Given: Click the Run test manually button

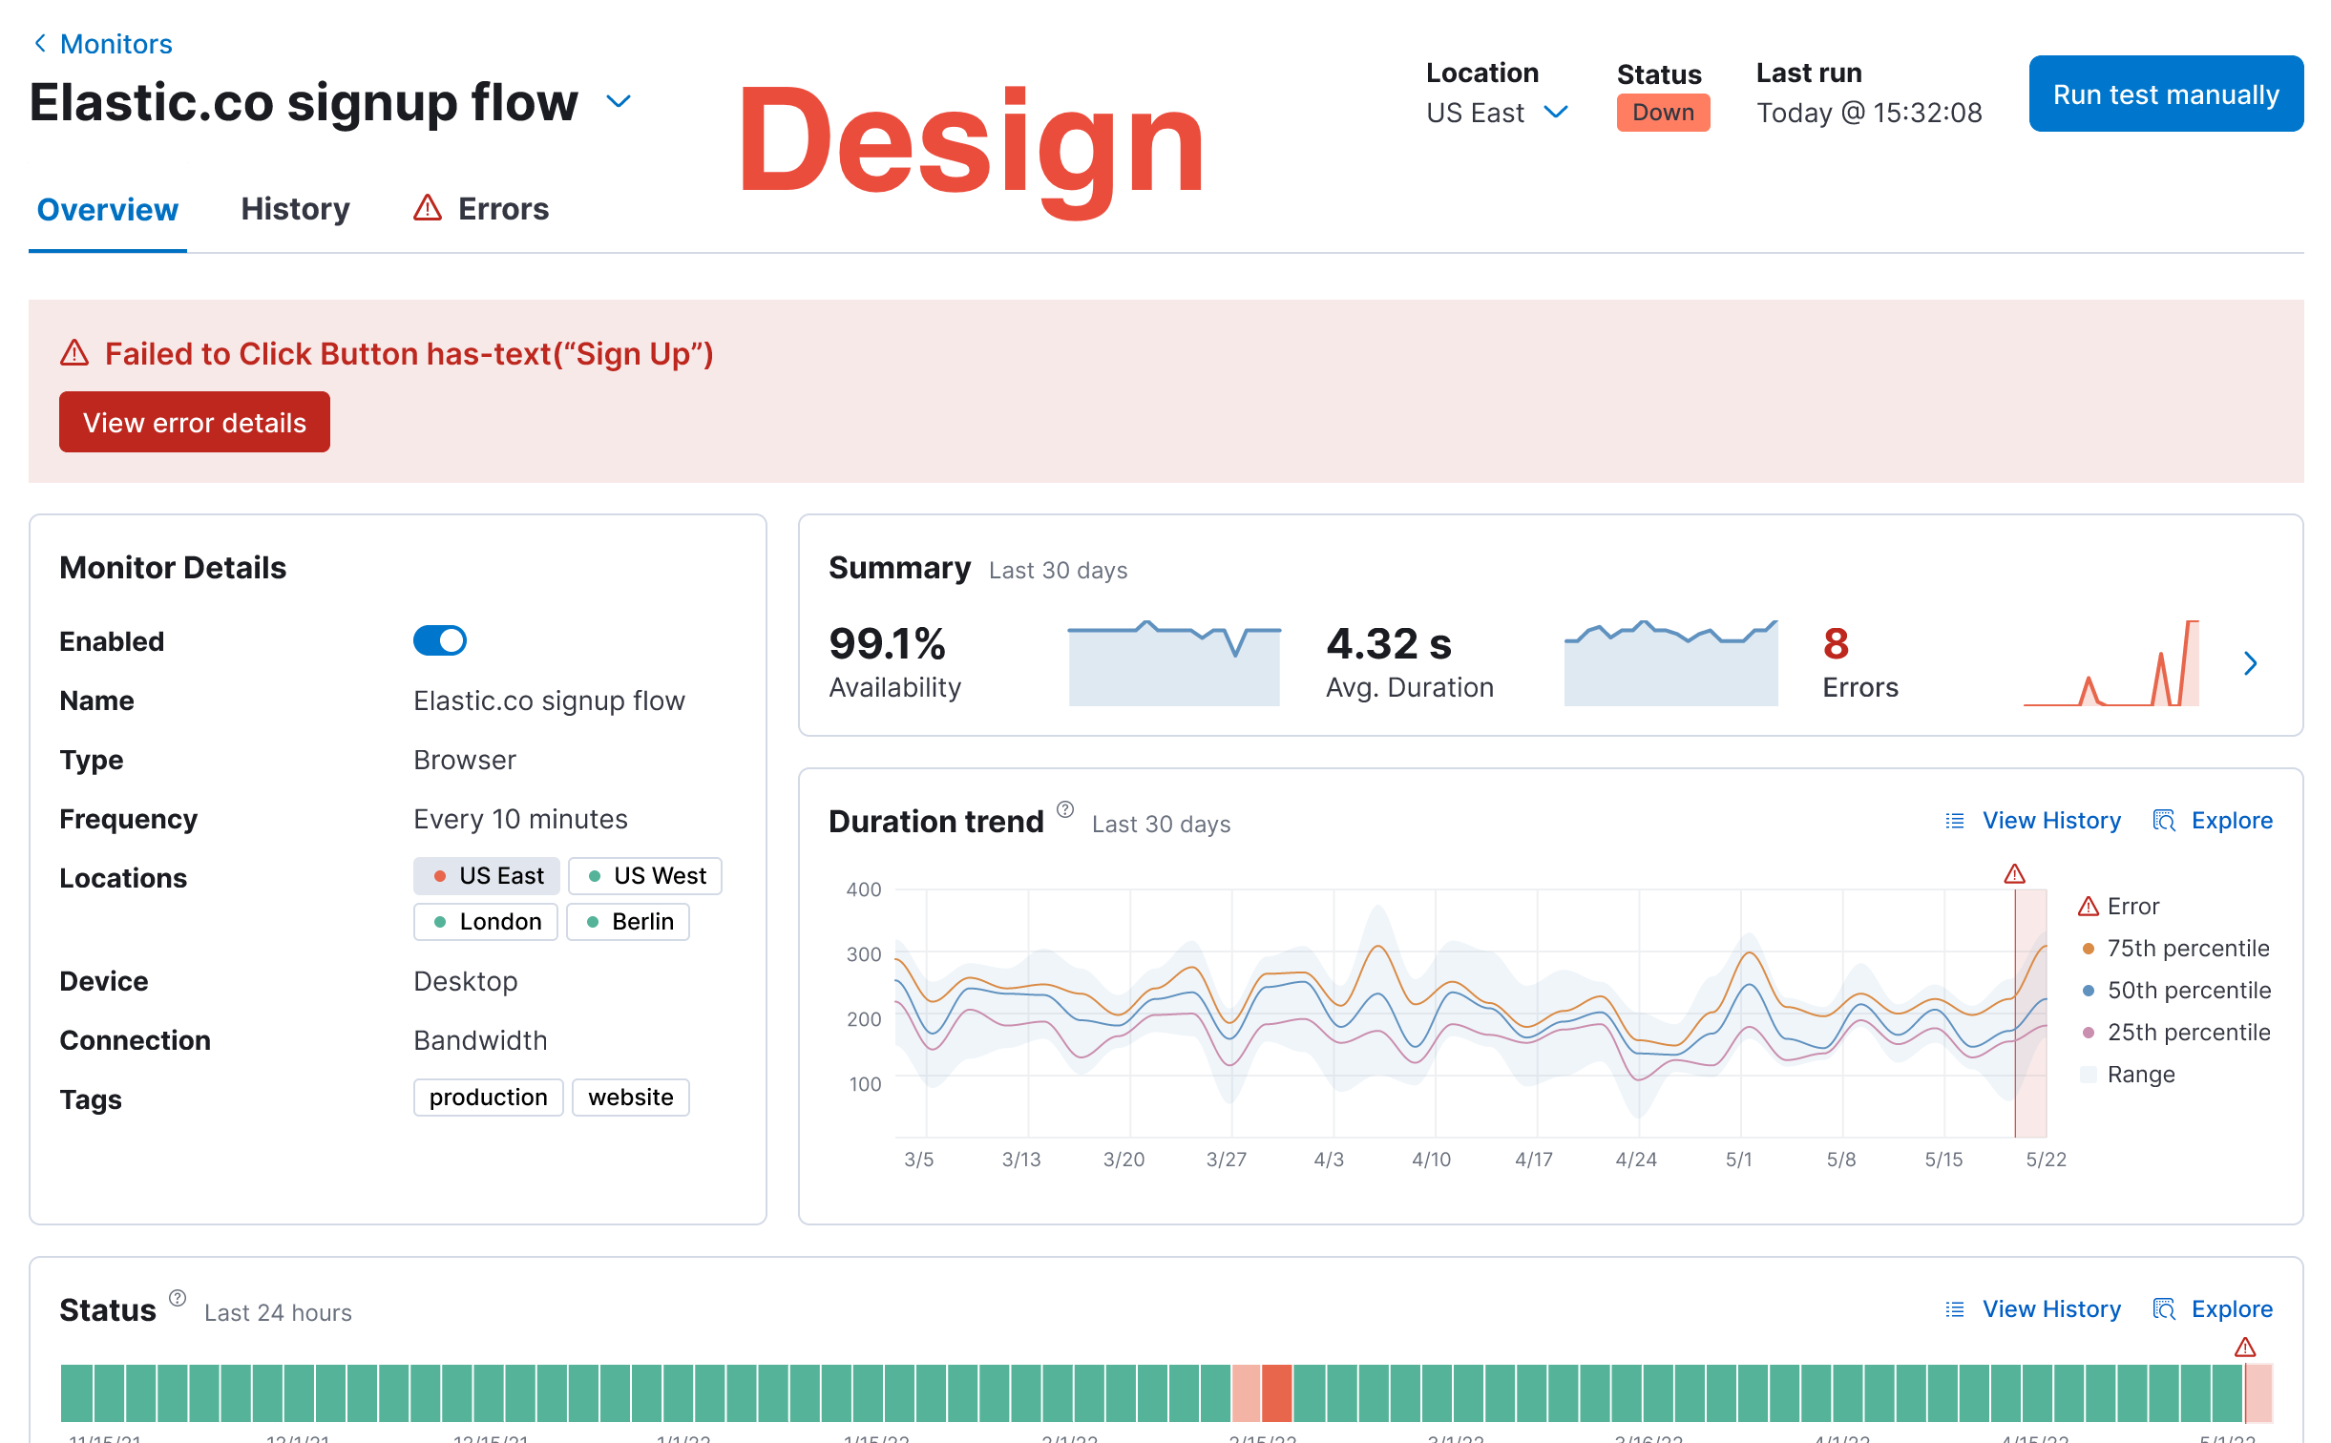Looking at the screenshot, I should tap(2165, 93).
